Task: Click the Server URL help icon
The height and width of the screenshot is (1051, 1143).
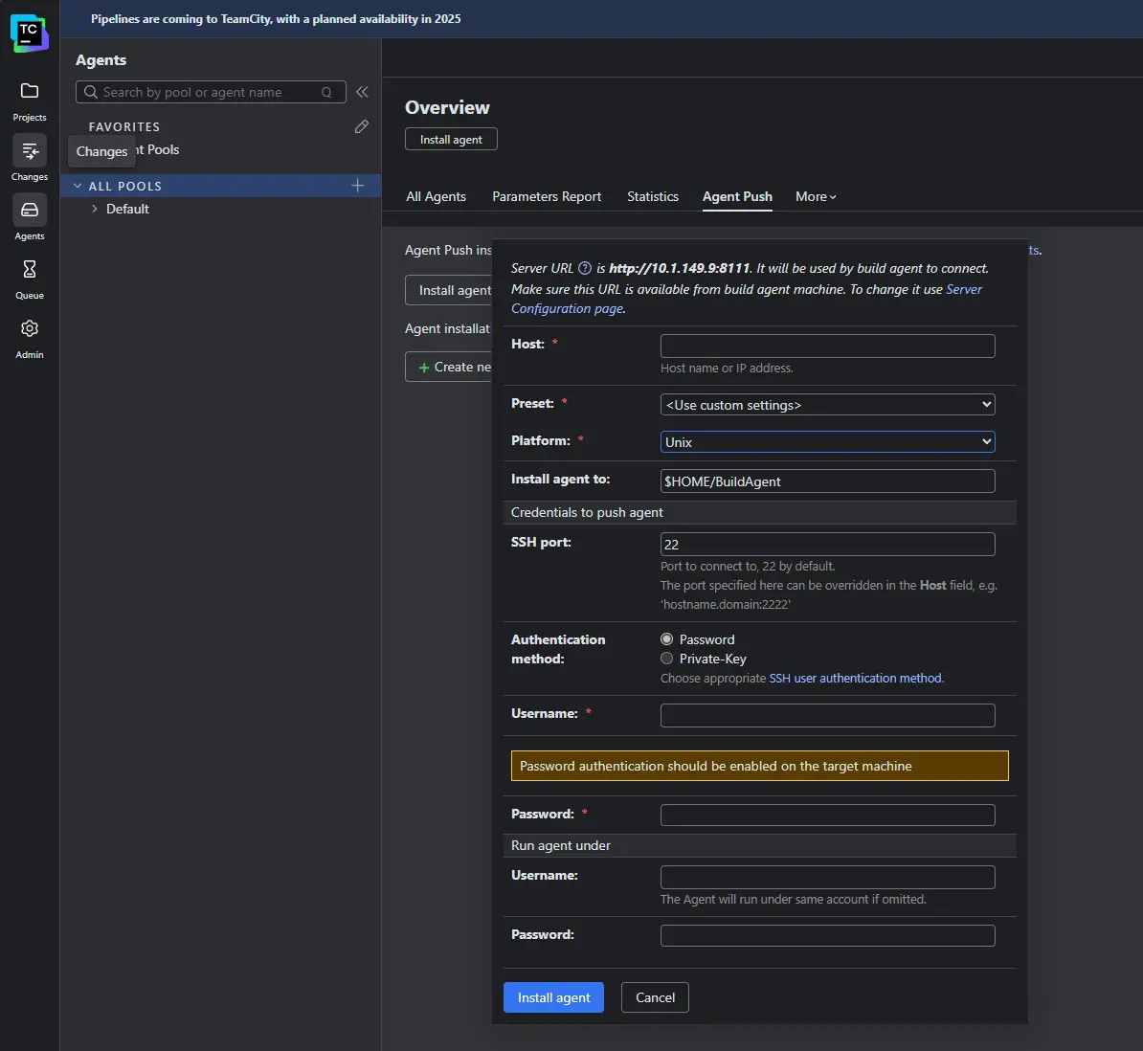Action: 585,268
